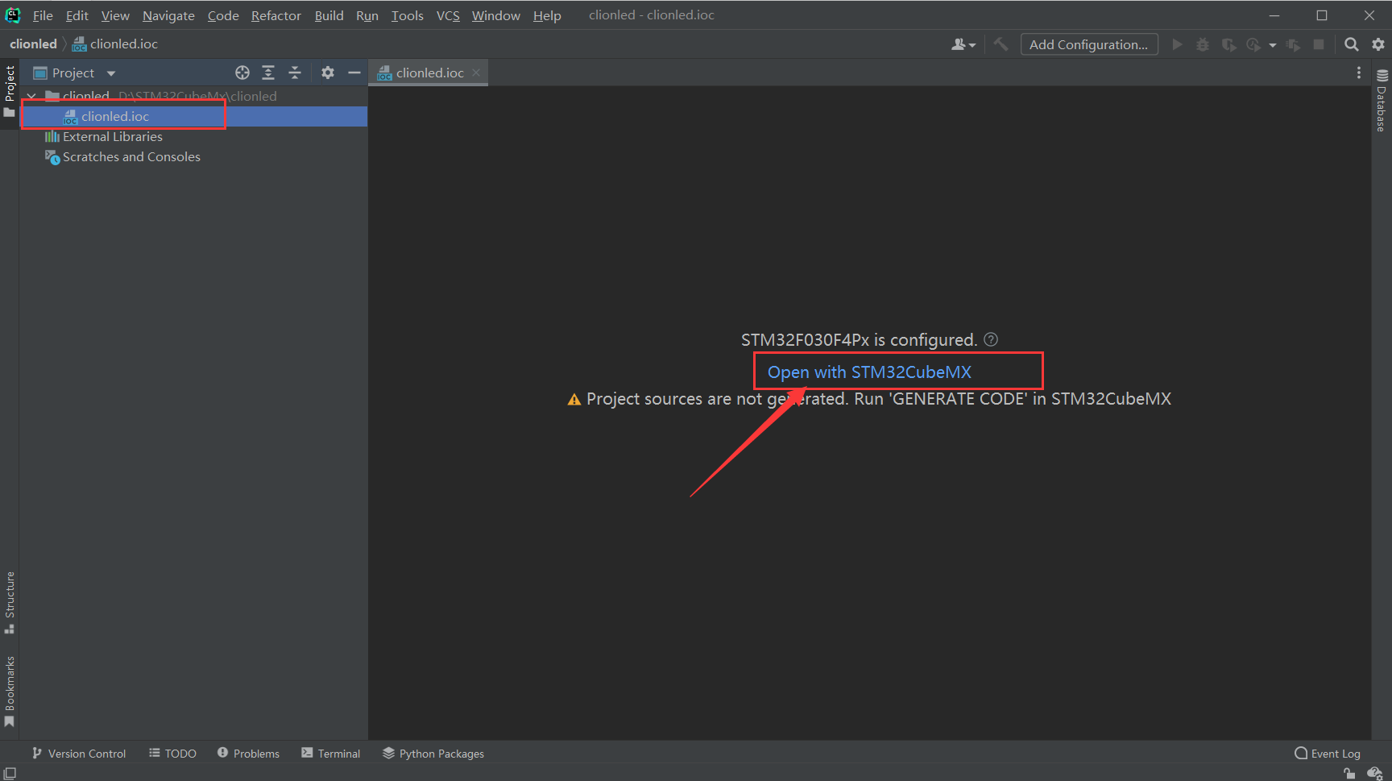Toggle the Bookmarks tool window

(10, 692)
